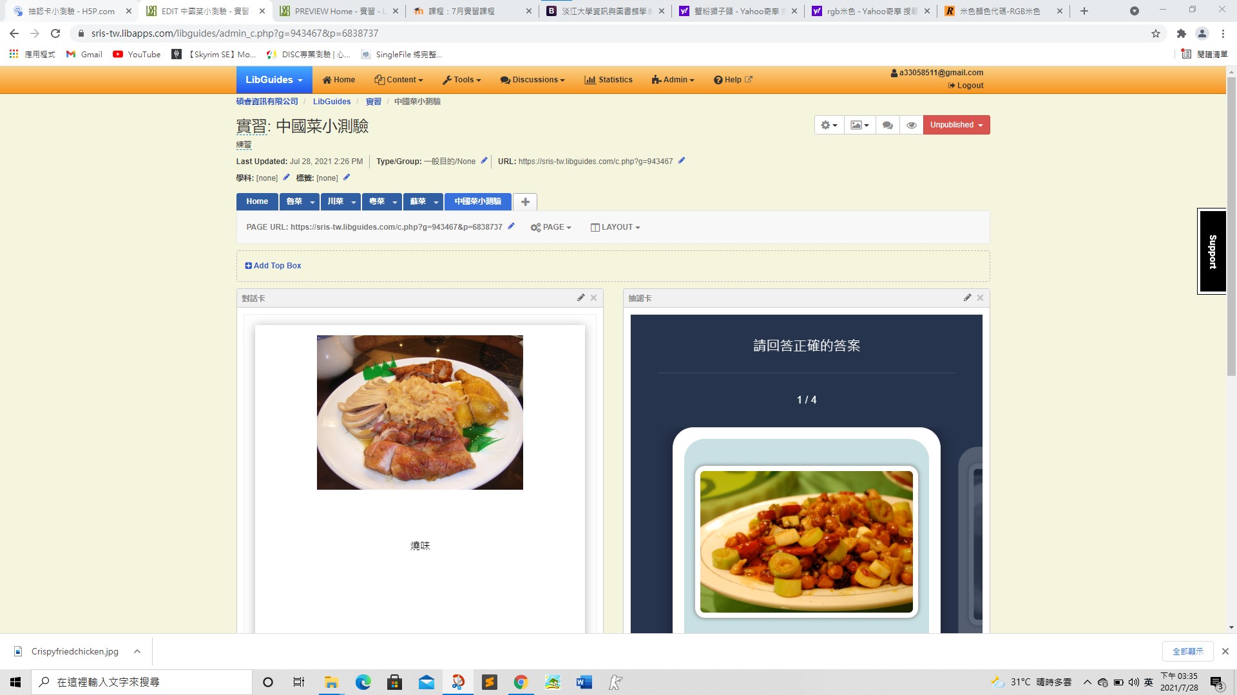Remove the 抽認卡 box with X
This screenshot has height=695, width=1237.
pos(980,297)
